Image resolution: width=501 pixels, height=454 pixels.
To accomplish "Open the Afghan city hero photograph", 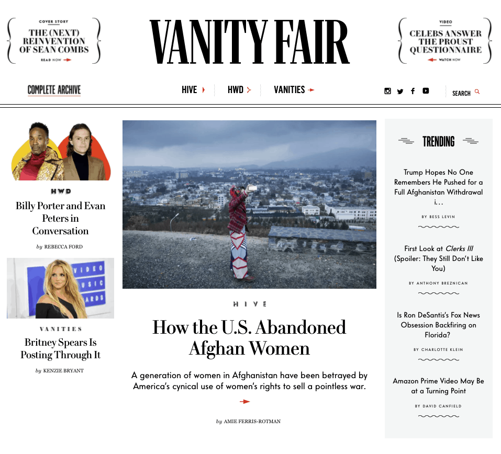I will (x=249, y=205).
